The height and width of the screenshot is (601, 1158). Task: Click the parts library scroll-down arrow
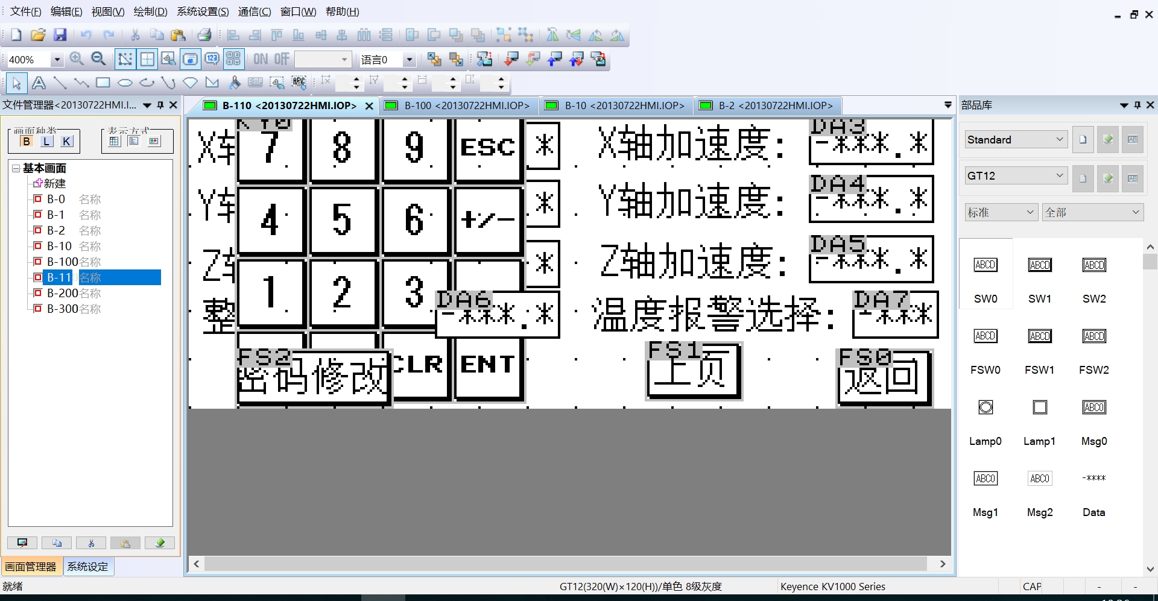click(x=1150, y=569)
